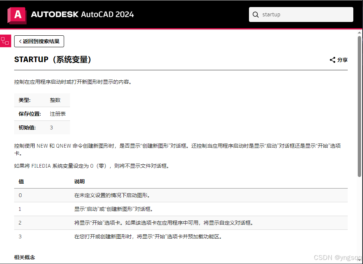This screenshot has width=363, height=264.
Task: Open the table of contents sidebar icon
Action: [5, 41]
